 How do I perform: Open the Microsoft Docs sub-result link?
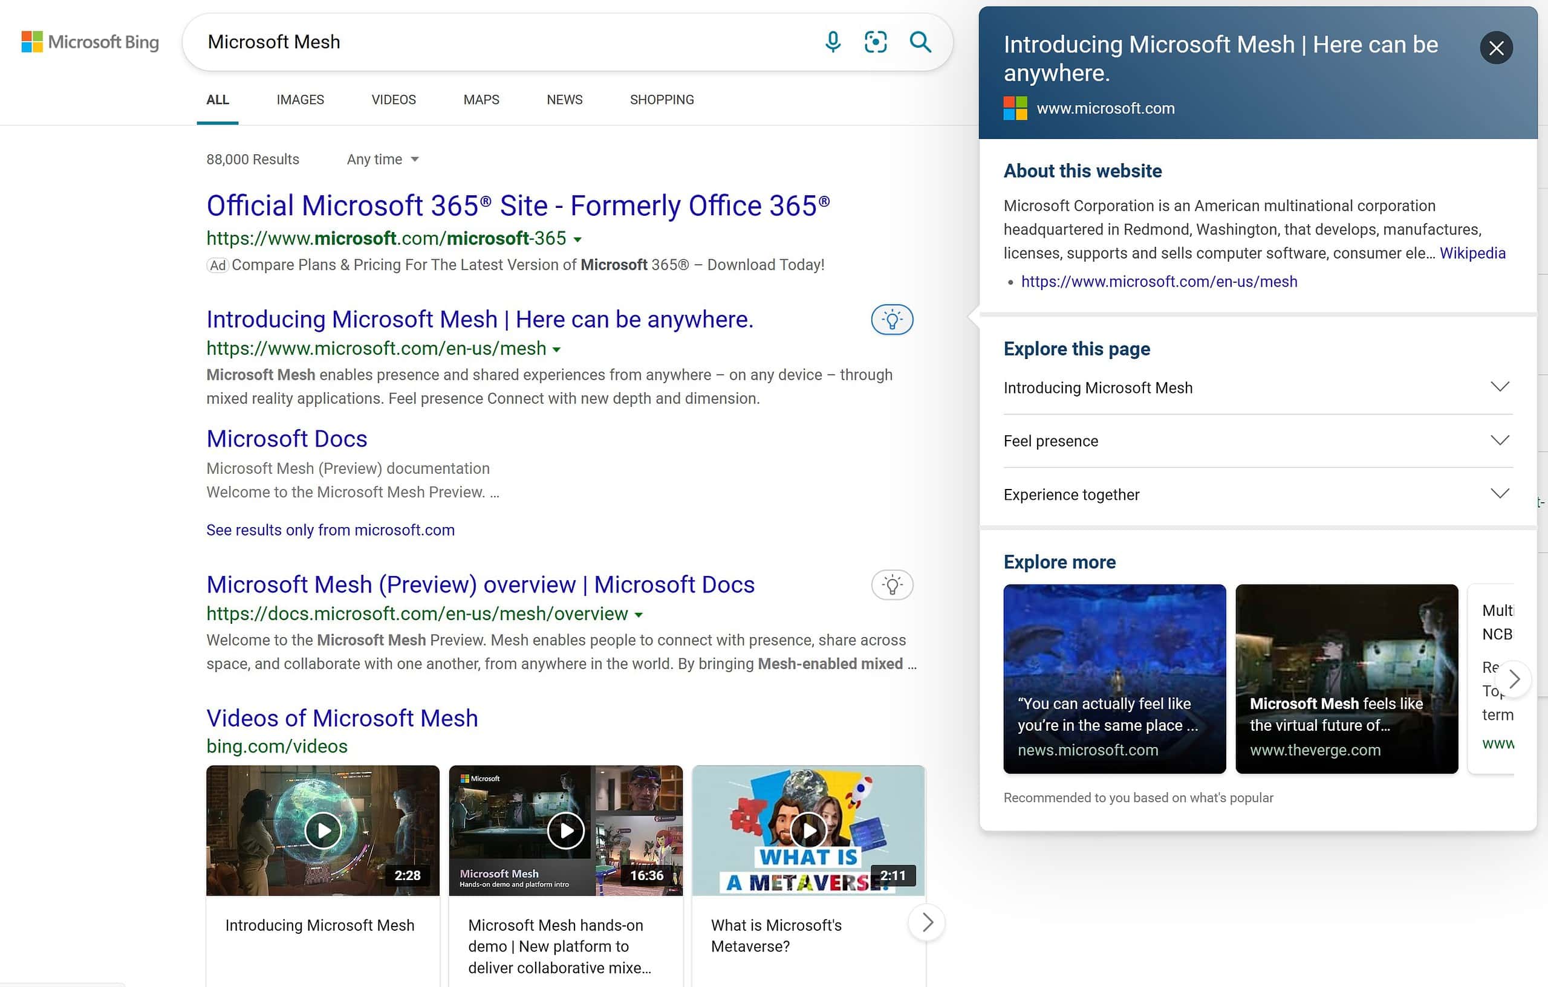tap(287, 439)
